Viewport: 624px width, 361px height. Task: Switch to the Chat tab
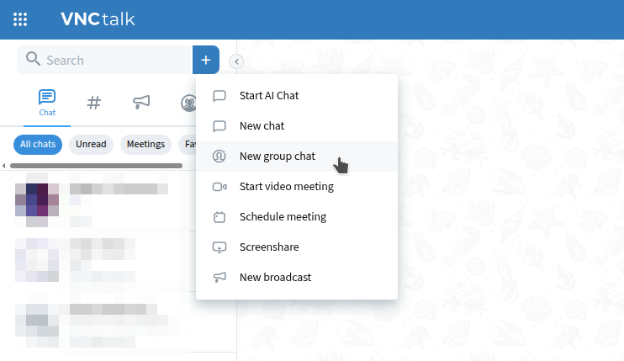(x=47, y=103)
